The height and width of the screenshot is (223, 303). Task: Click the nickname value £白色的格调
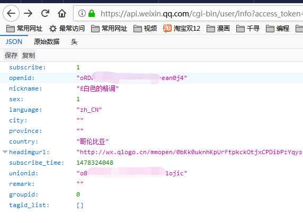97,88
